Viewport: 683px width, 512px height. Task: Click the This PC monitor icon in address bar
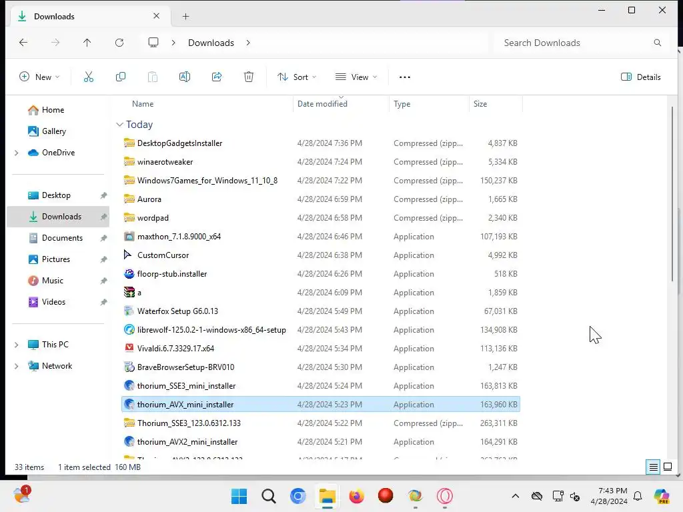pyautogui.click(x=153, y=42)
